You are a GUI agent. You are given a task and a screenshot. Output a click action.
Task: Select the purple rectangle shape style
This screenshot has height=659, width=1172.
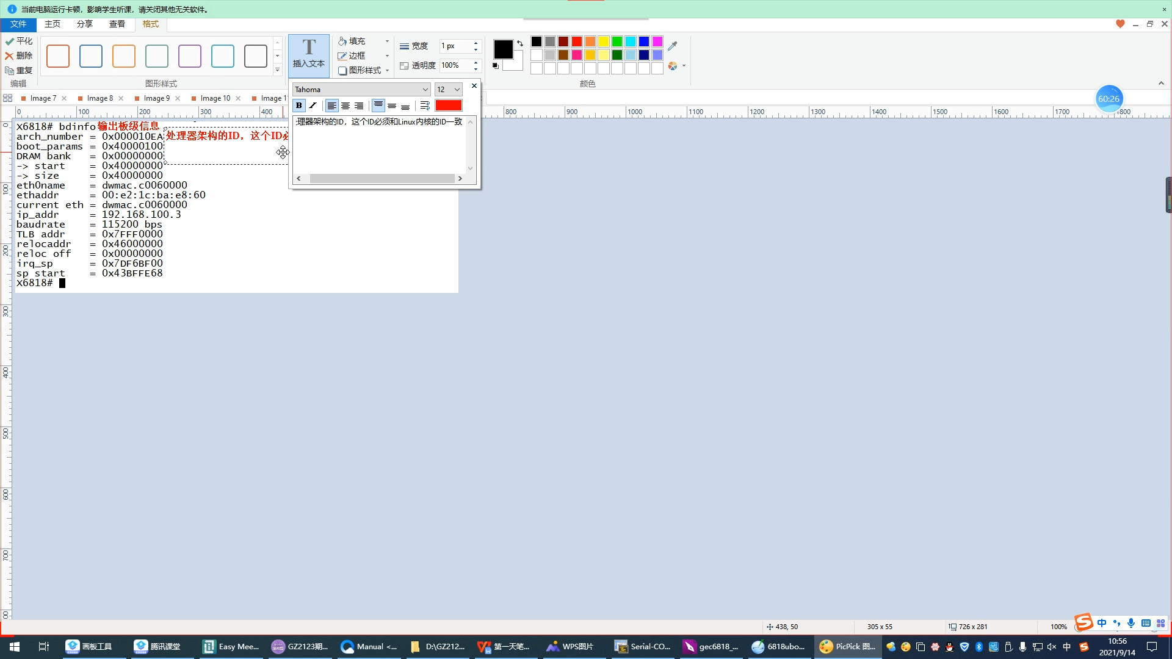pos(190,56)
